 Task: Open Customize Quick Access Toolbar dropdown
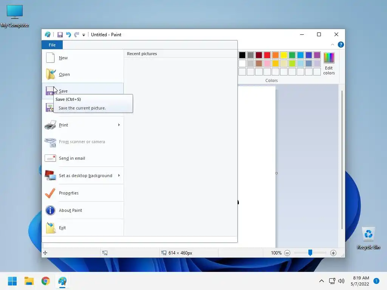84,35
